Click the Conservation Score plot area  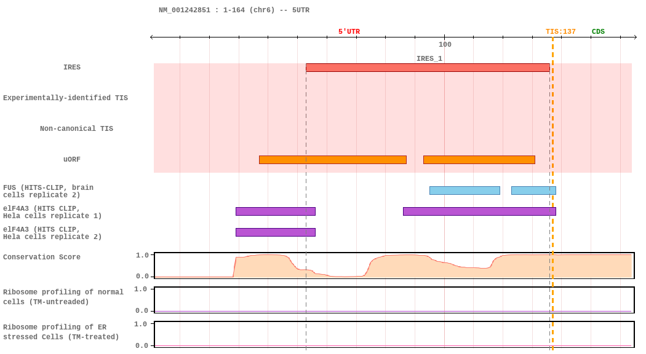[x=394, y=265]
